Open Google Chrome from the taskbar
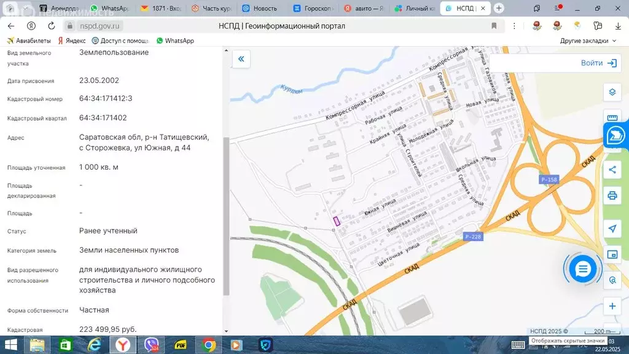 pyautogui.click(x=208, y=345)
